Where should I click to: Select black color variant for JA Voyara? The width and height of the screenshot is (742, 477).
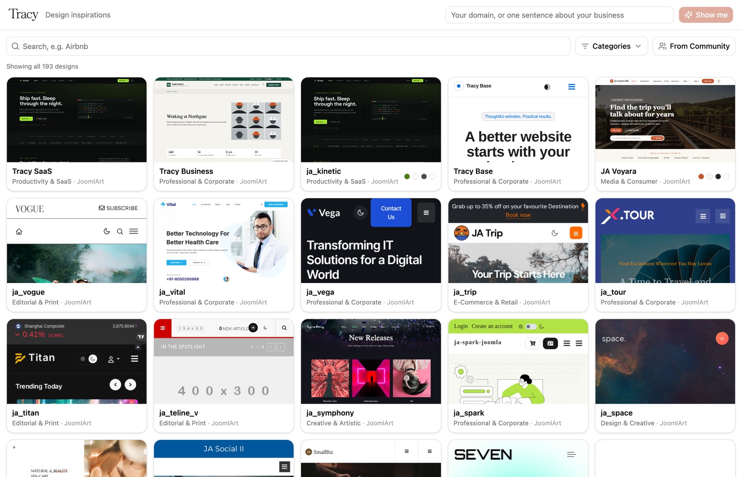(x=718, y=176)
